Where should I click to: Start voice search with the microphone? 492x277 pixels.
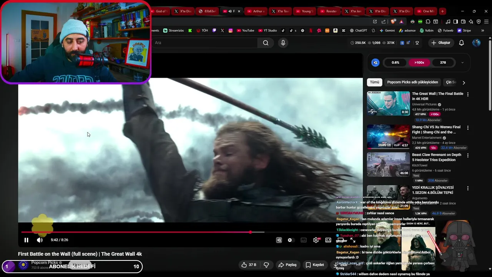[x=283, y=43]
